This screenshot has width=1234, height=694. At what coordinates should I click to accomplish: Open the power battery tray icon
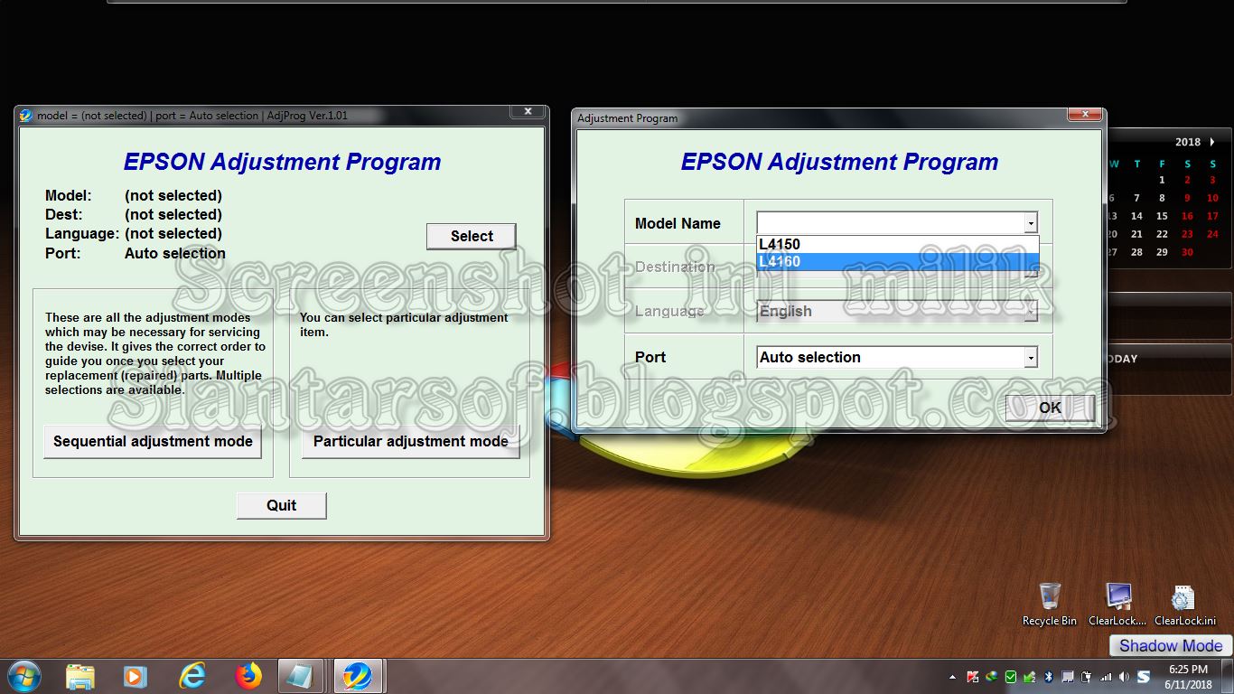click(1085, 677)
